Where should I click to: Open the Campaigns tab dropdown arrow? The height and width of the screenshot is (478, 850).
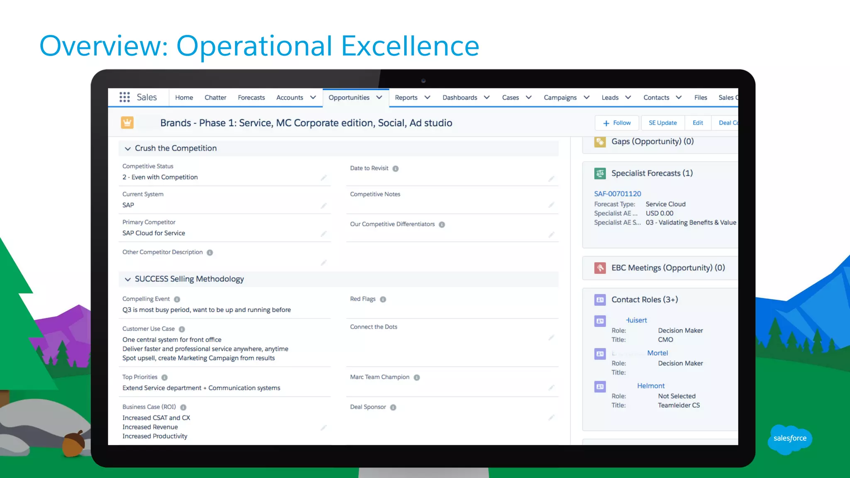coord(586,98)
